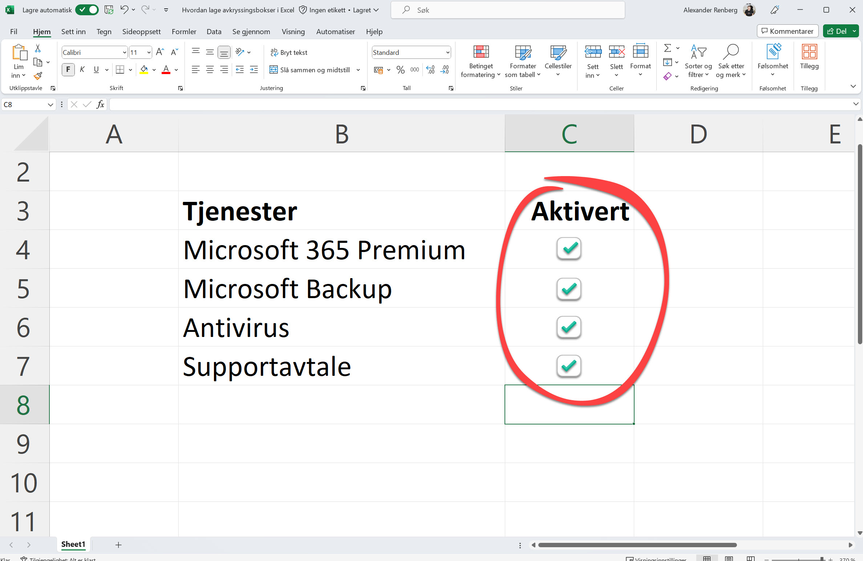
Task: Apply percent number format
Action: click(401, 70)
